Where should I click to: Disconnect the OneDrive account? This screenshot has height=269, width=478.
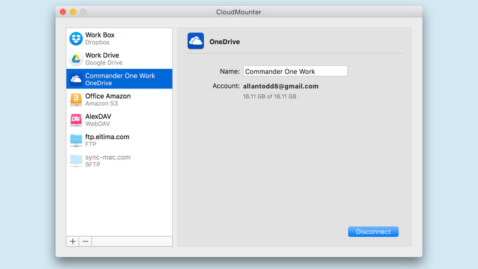373,231
